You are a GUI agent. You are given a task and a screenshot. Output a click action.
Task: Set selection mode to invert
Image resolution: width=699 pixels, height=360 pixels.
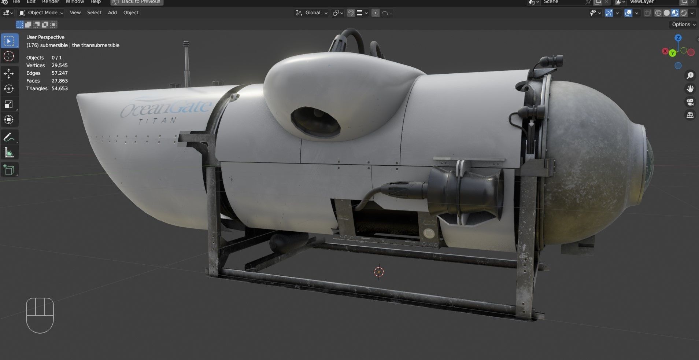coord(45,25)
